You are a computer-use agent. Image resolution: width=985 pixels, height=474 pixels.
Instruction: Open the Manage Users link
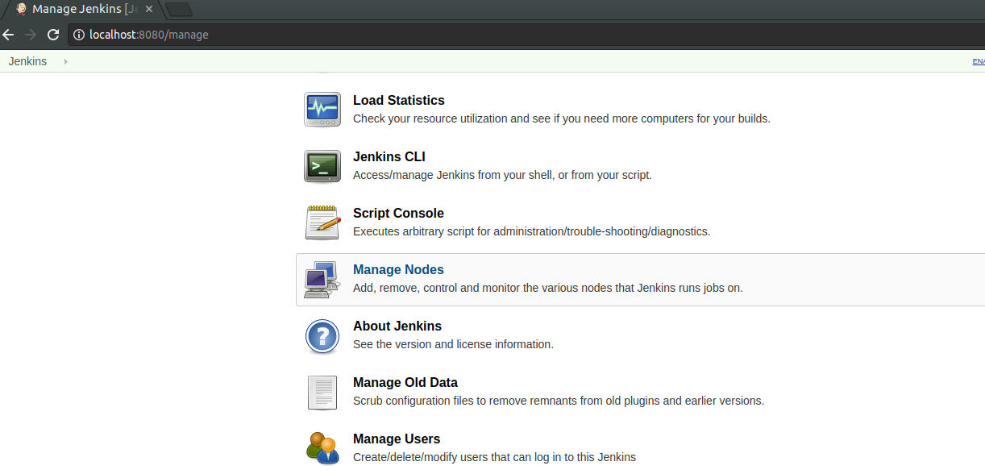pyautogui.click(x=397, y=439)
